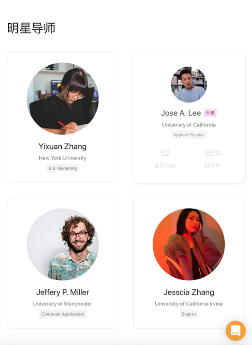
Task: Click University of Manchester text
Action: tap(63, 304)
